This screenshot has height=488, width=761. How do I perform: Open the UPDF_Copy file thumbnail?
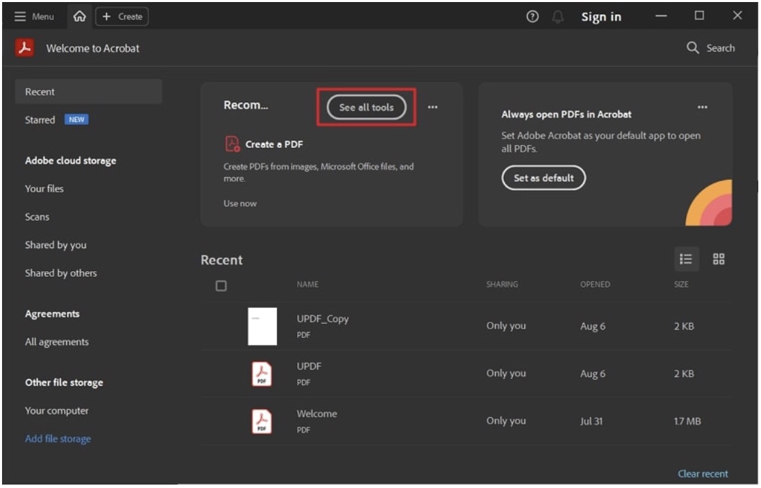[262, 326]
